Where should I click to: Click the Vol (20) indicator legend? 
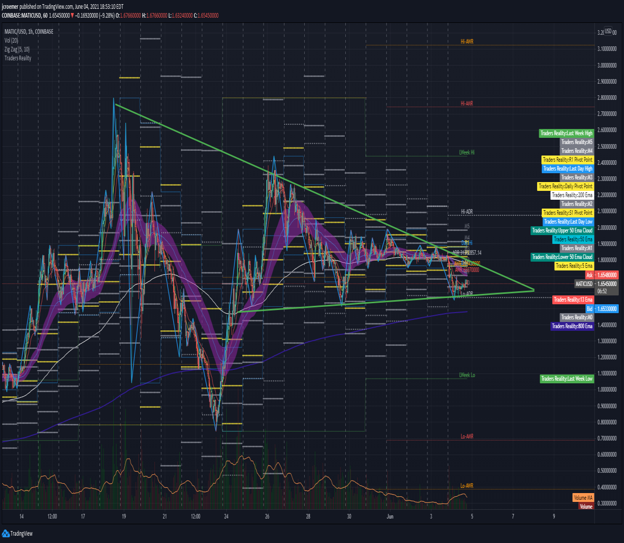[11, 41]
